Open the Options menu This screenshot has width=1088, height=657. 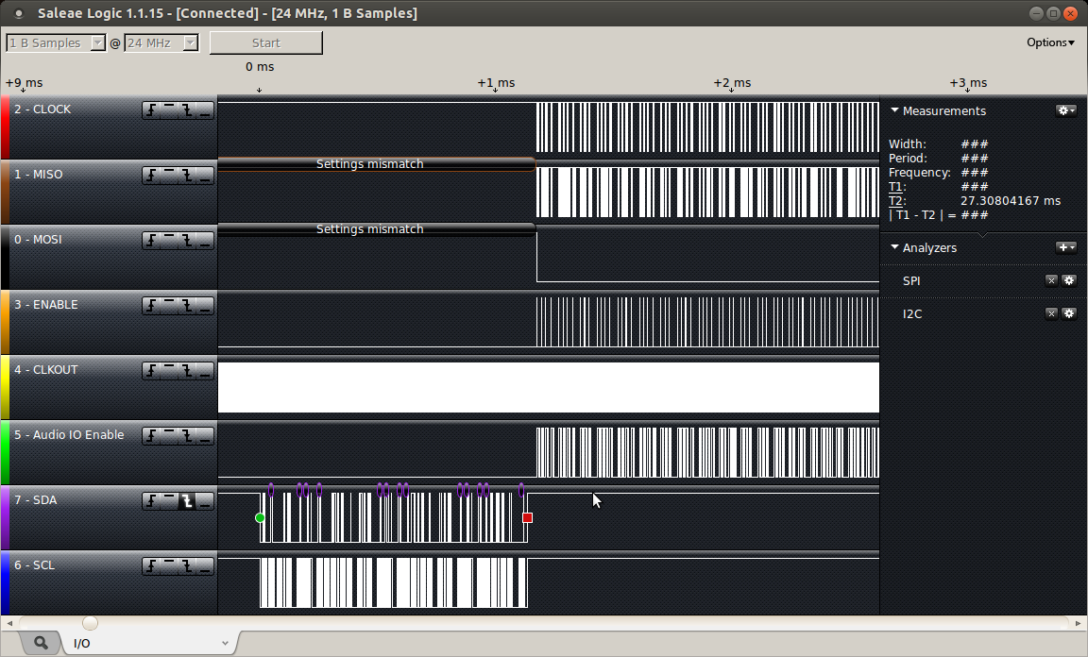click(x=1050, y=42)
